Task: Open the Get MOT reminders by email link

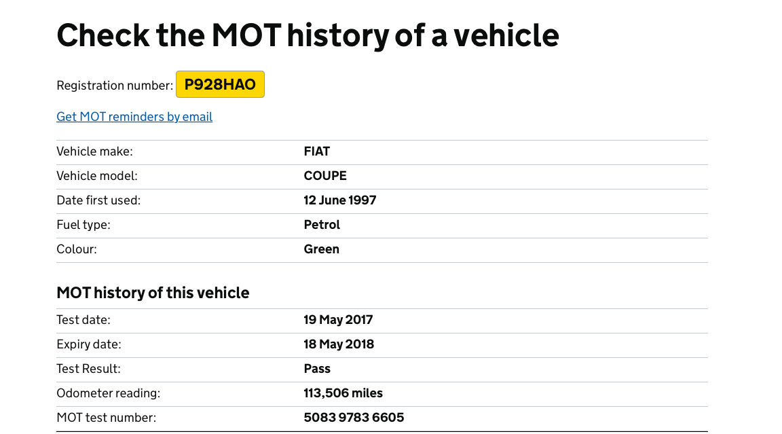Action: (x=134, y=117)
